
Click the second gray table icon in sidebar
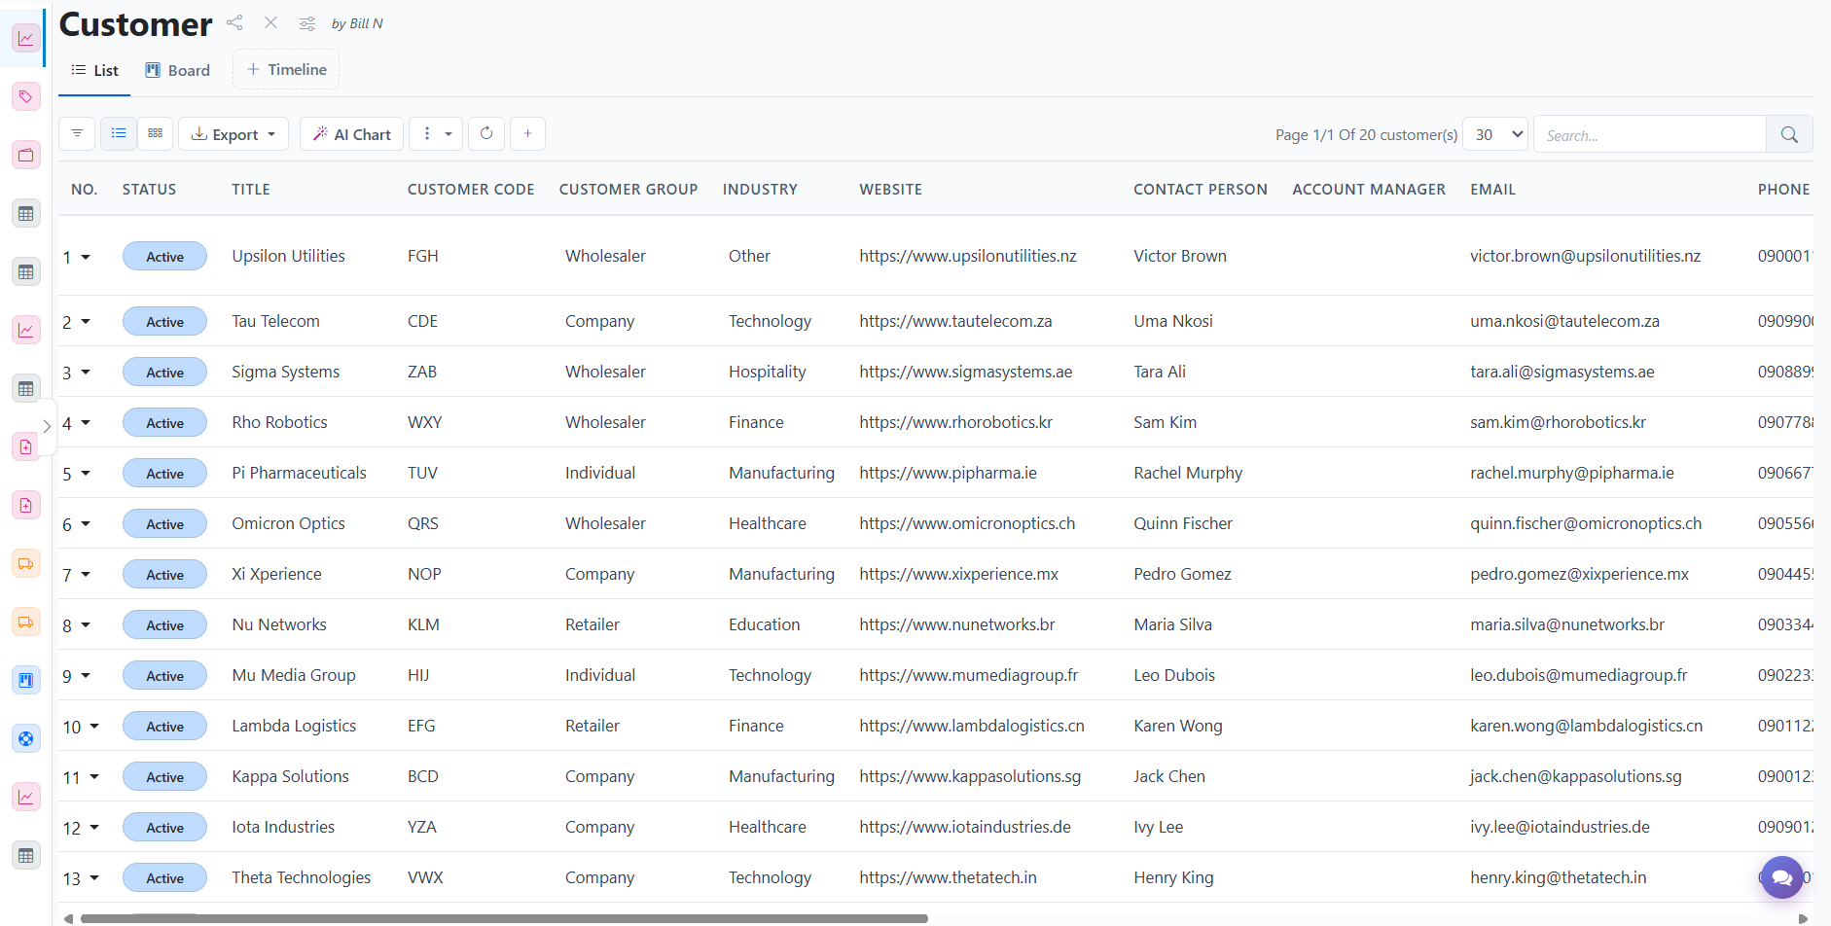[x=26, y=271]
